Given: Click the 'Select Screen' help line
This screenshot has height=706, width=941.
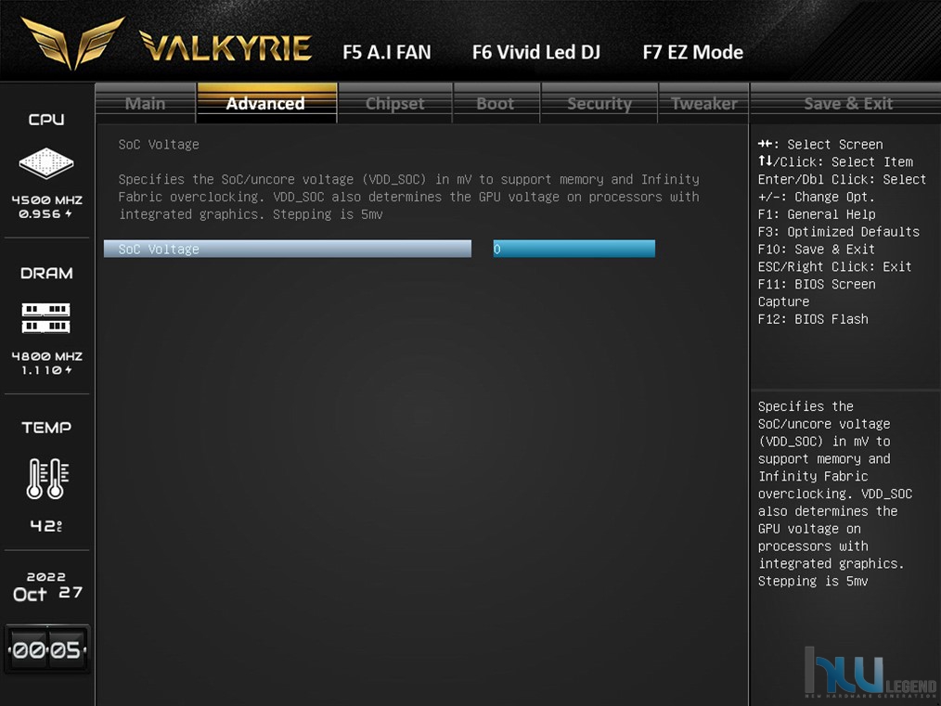Looking at the screenshot, I should 820,145.
